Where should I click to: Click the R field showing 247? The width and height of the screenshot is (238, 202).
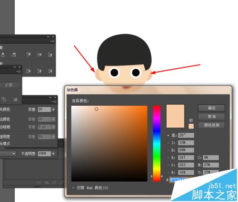(x=186, y=157)
